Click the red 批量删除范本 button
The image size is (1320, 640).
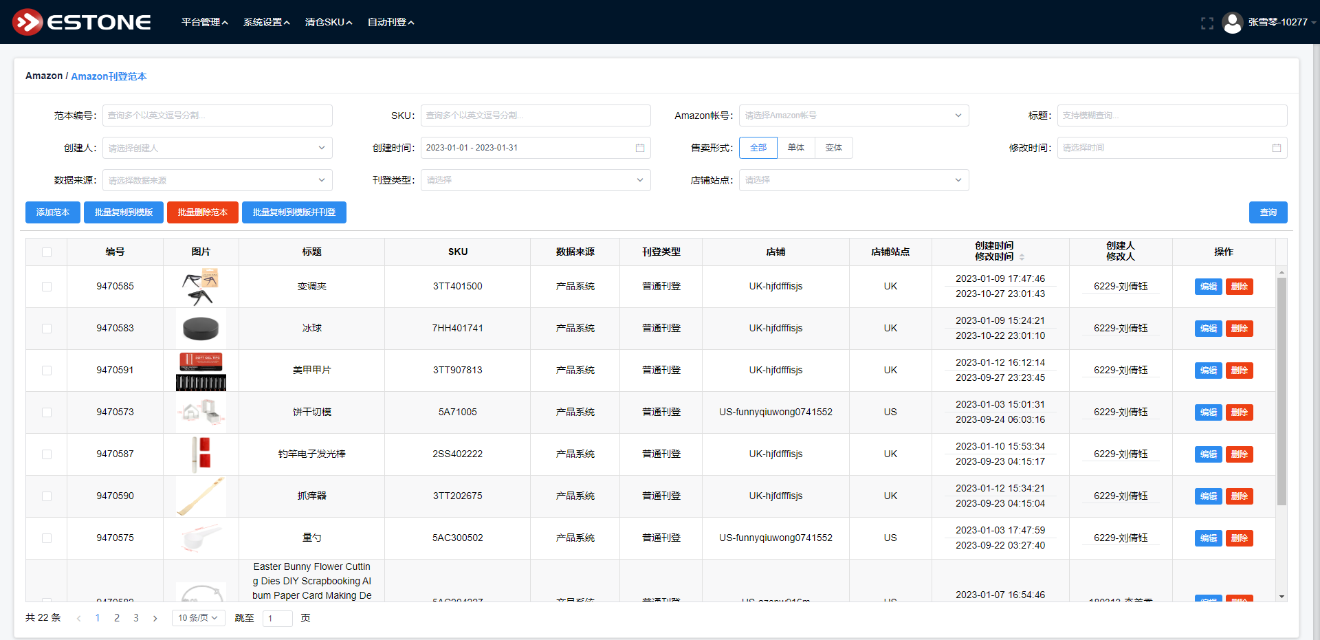[x=202, y=212]
